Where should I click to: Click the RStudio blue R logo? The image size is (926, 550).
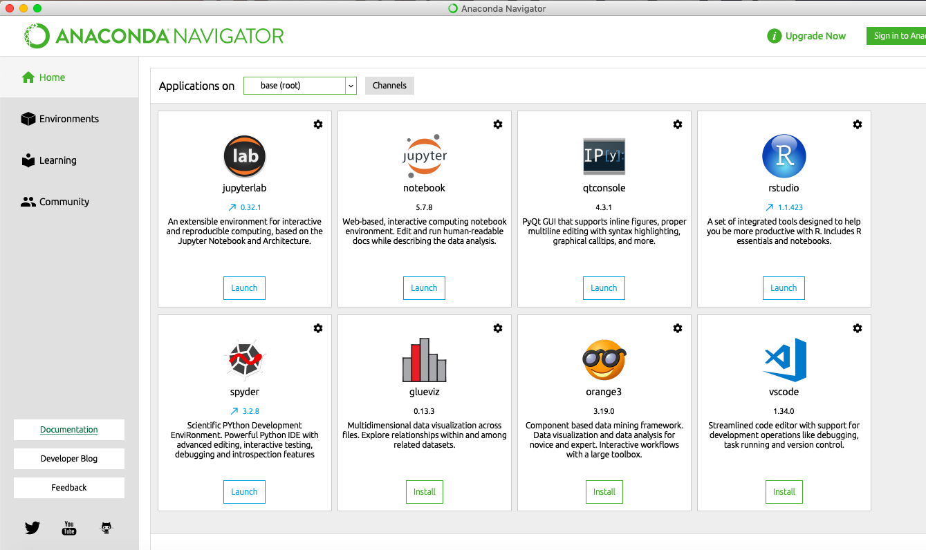coord(784,156)
